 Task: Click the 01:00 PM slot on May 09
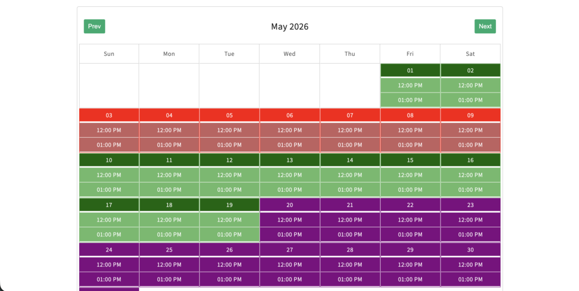[470, 144]
